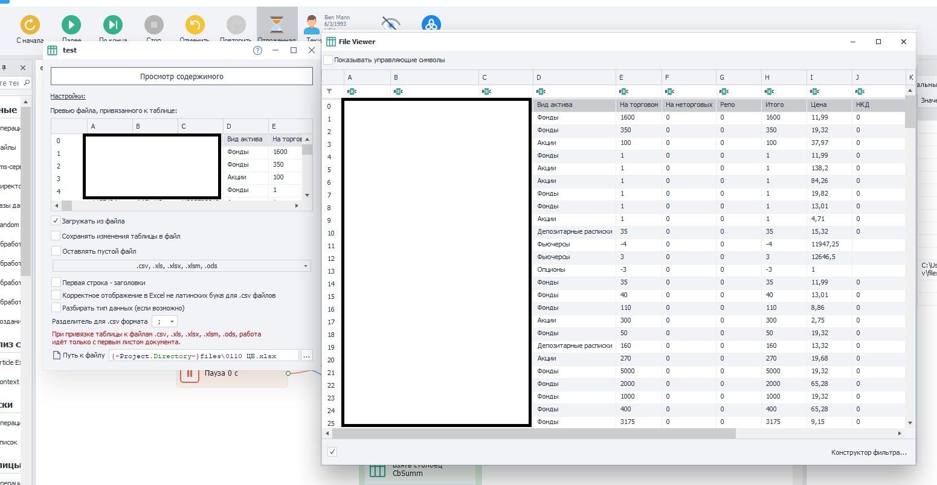Viewport: 937px width, 485px height.
Task: Open 'Конструктор фильтра...' in File Viewer
Action: pos(869,452)
